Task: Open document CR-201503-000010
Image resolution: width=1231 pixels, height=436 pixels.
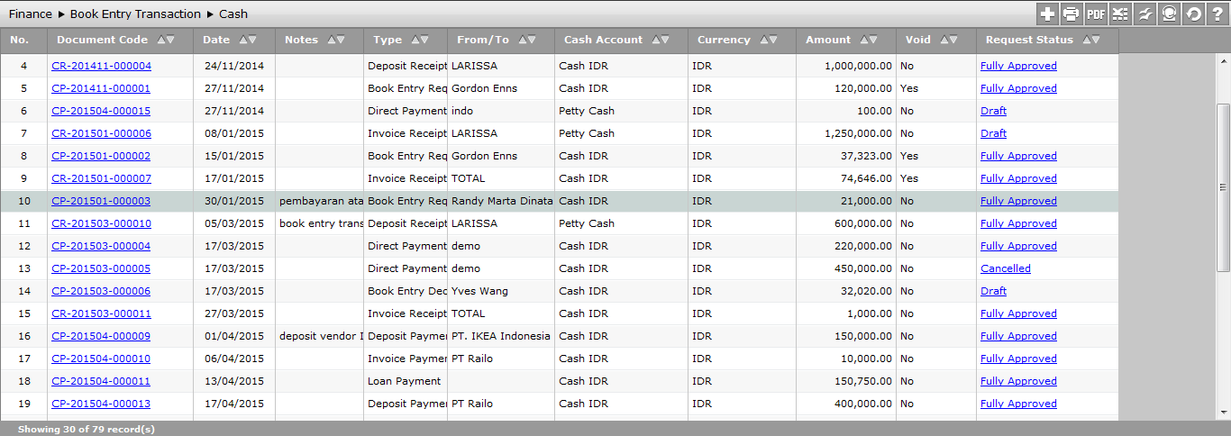Action: tap(102, 223)
